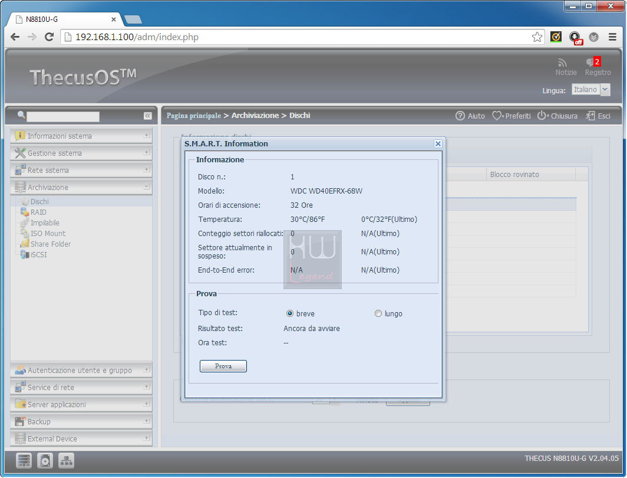Click the grey shield extension icon
The width and height of the screenshot is (627, 478).
pyautogui.click(x=594, y=37)
